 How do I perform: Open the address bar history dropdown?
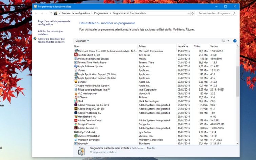coord(188,13)
